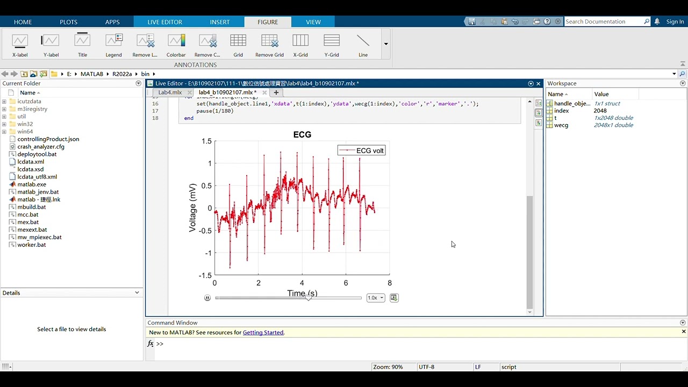
Task: Expand the icutzdata folder
Action: [4, 101]
